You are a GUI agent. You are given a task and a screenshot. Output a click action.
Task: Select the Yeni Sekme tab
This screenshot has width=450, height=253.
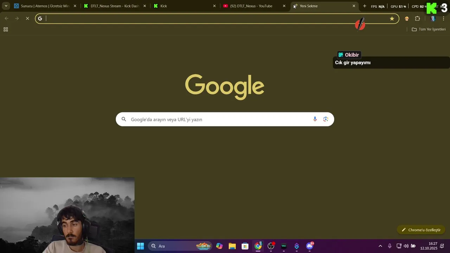pyautogui.click(x=324, y=6)
